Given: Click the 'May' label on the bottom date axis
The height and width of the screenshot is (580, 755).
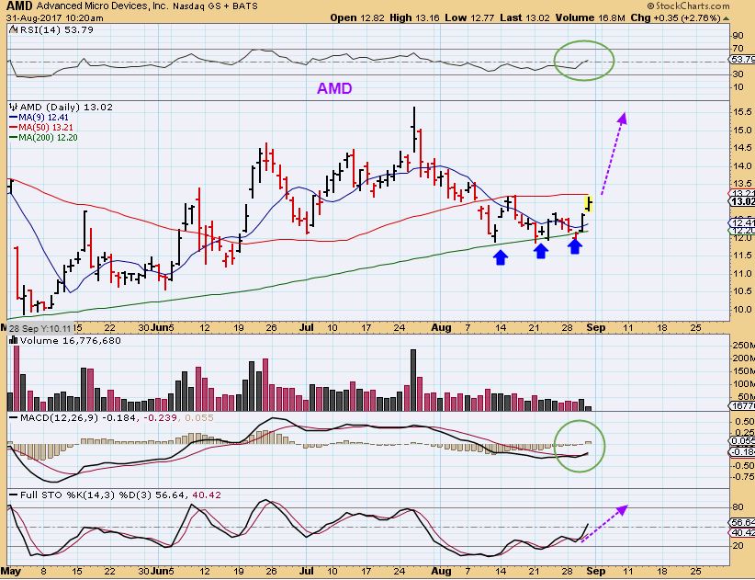Looking at the screenshot, I should [x=11, y=572].
